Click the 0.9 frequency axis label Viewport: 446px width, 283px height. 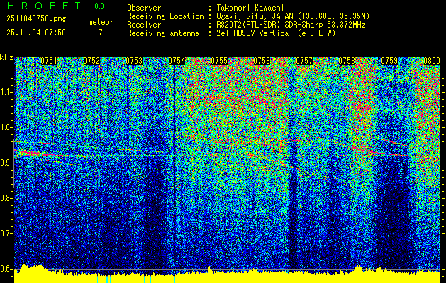[x=6, y=163]
